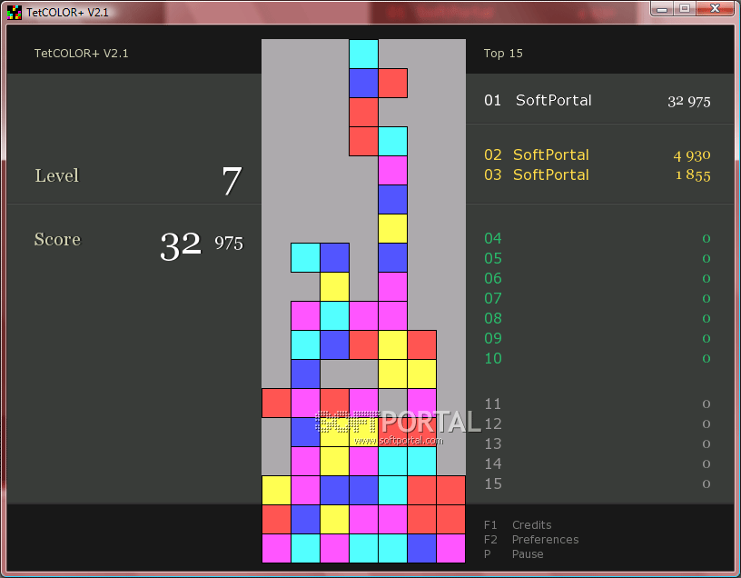The height and width of the screenshot is (578, 741).
Task: Click the cyan block at top of falling piece
Action: tap(363, 54)
